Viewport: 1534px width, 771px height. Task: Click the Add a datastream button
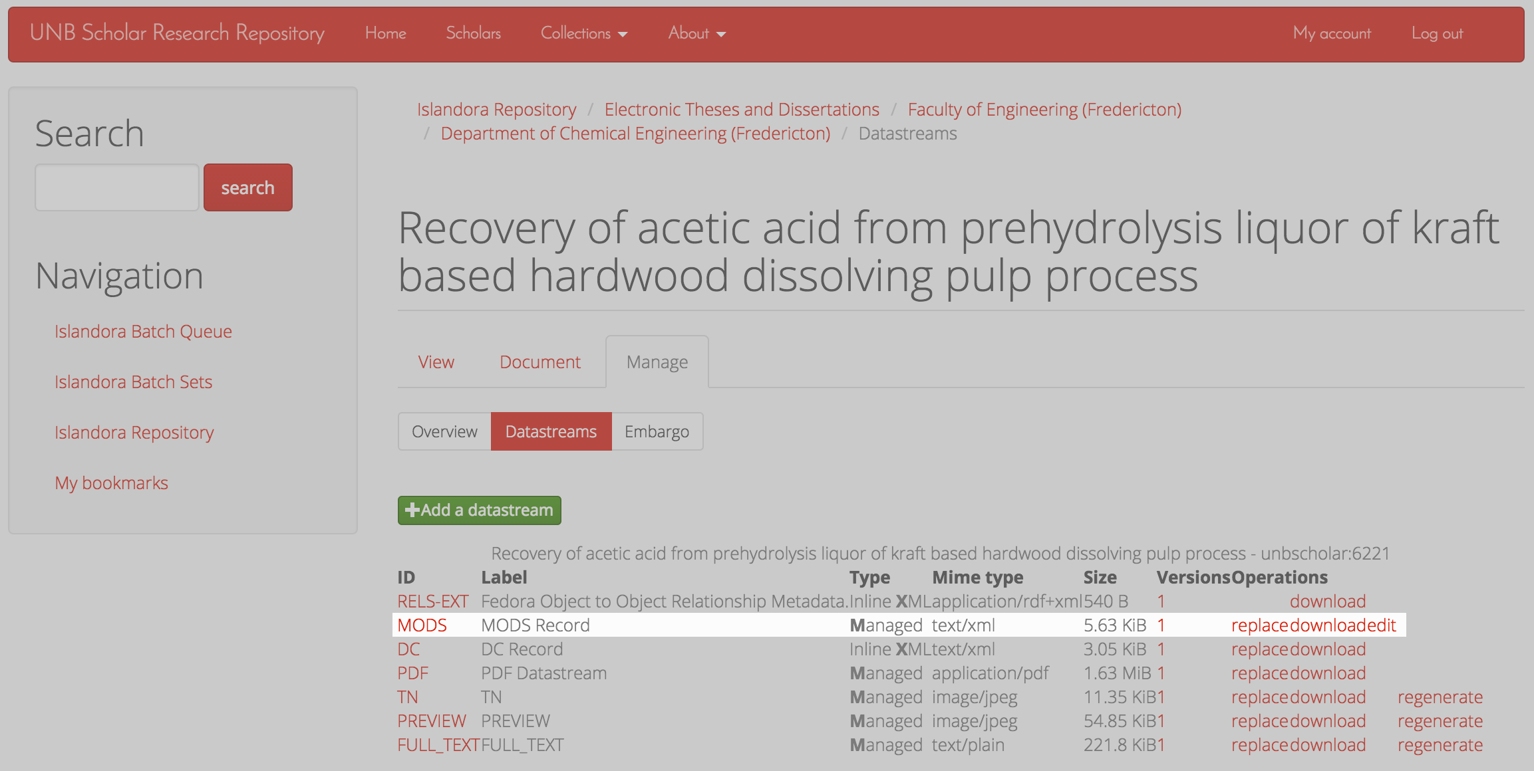pyautogui.click(x=479, y=510)
